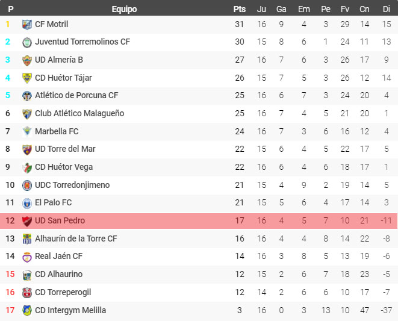Open the UD Torre del Mar team page
The width and height of the screenshot is (398, 321).
point(65,149)
